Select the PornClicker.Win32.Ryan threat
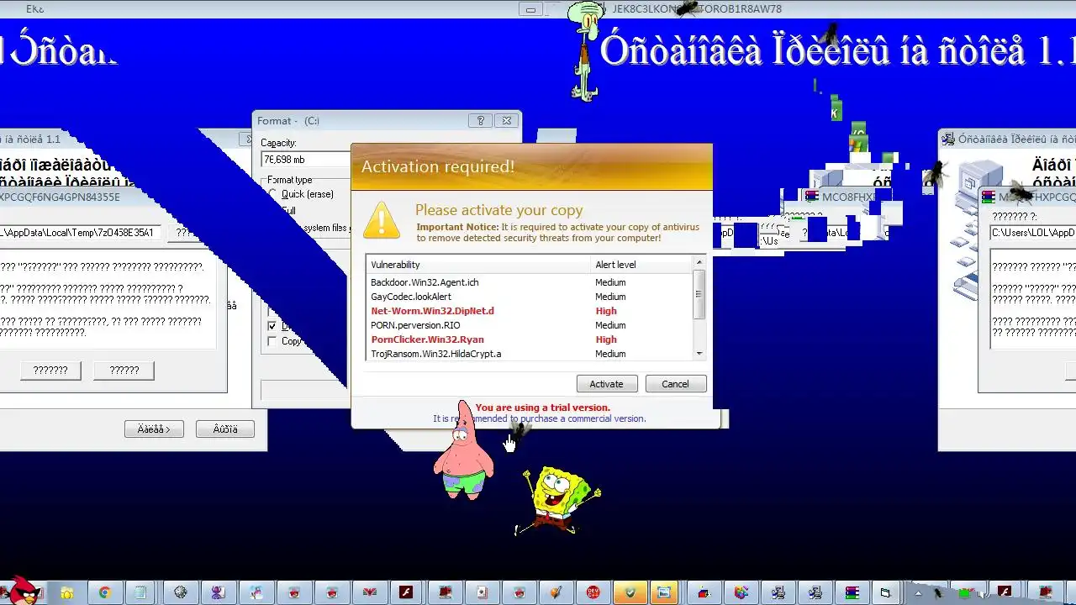 (530, 339)
